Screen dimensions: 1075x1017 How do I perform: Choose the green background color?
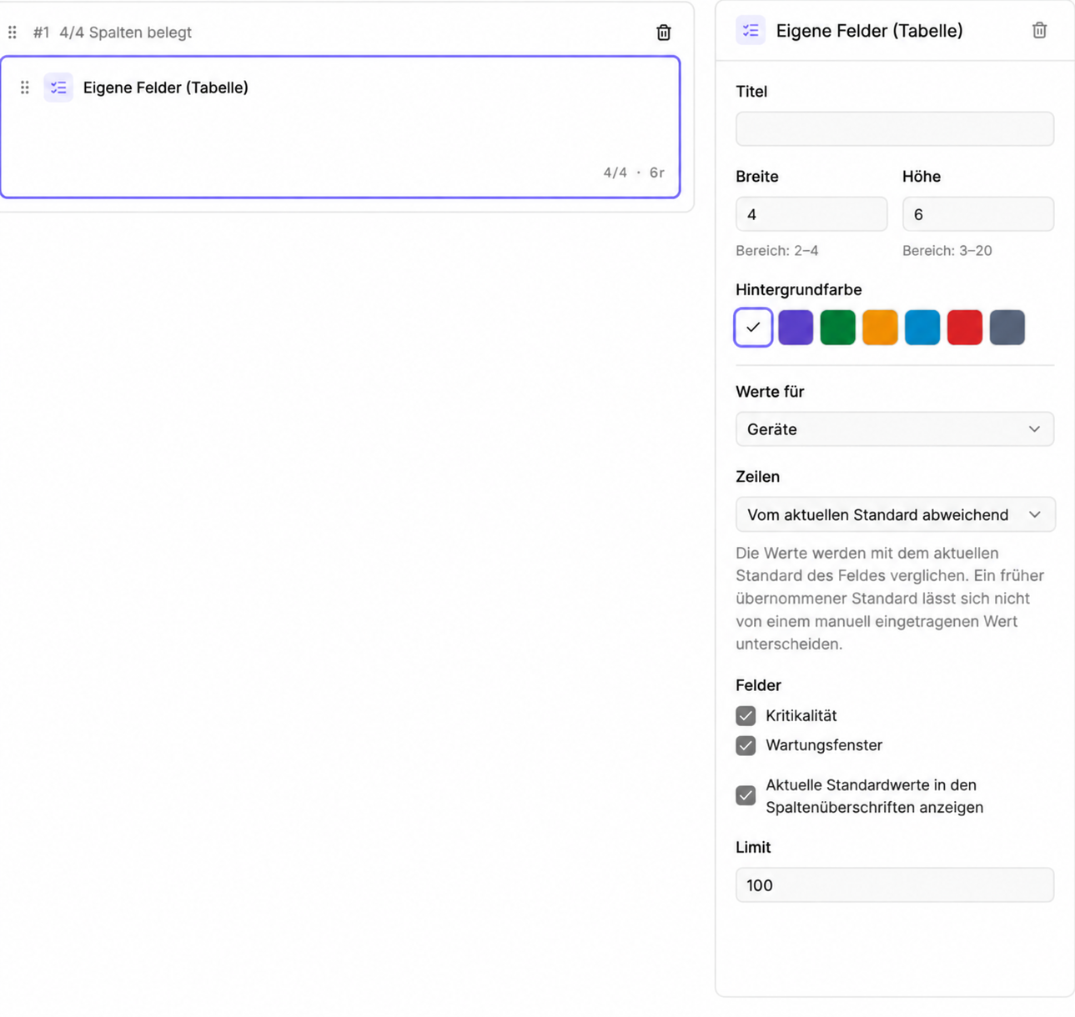pos(838,328)
